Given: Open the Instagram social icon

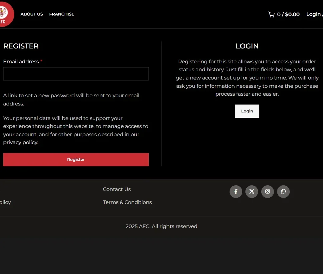Looking at the screenshot, I should tap(268, 192).
